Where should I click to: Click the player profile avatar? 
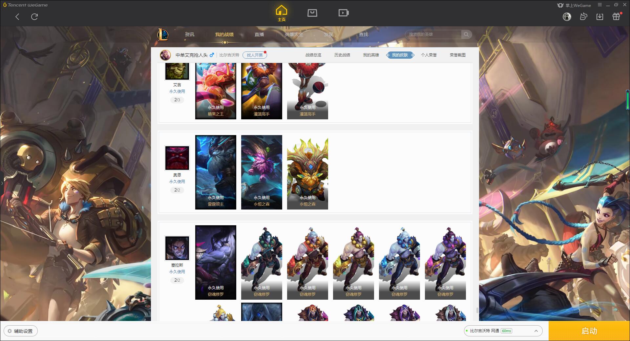coord(165,55)
